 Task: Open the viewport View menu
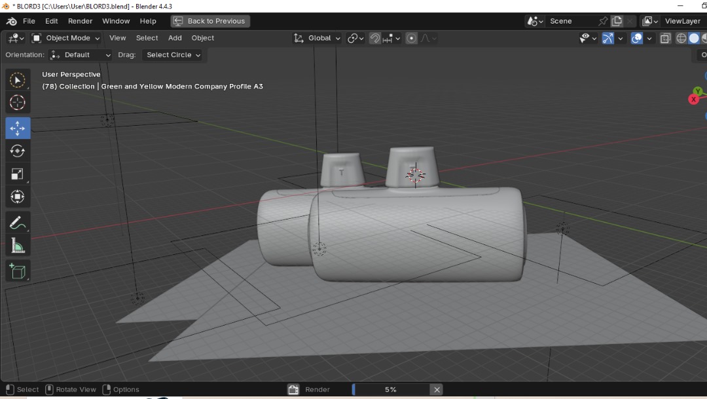tap(118, 39)
